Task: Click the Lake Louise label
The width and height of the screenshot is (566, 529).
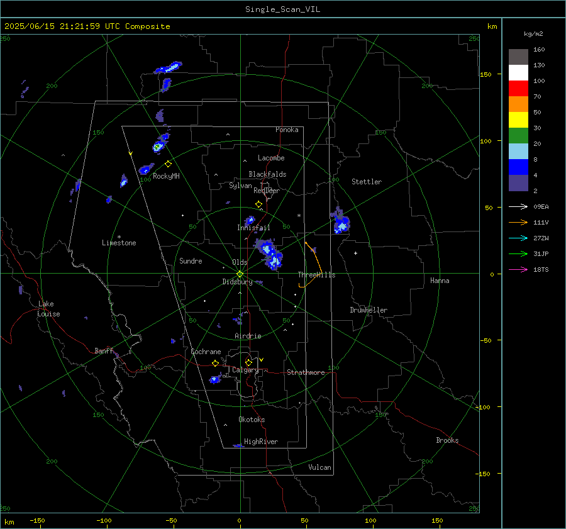Action: [48, 309]
